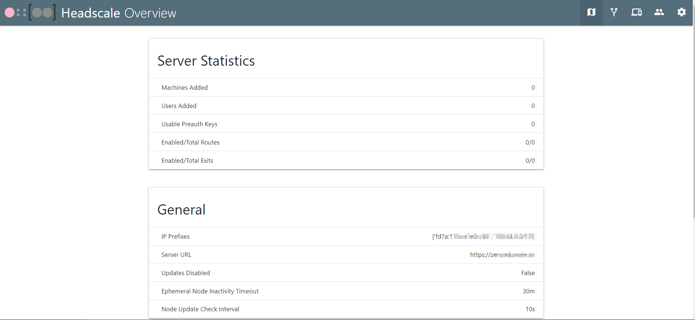Open the Users people icon page
Screen dimensions: 695x320
659,12
